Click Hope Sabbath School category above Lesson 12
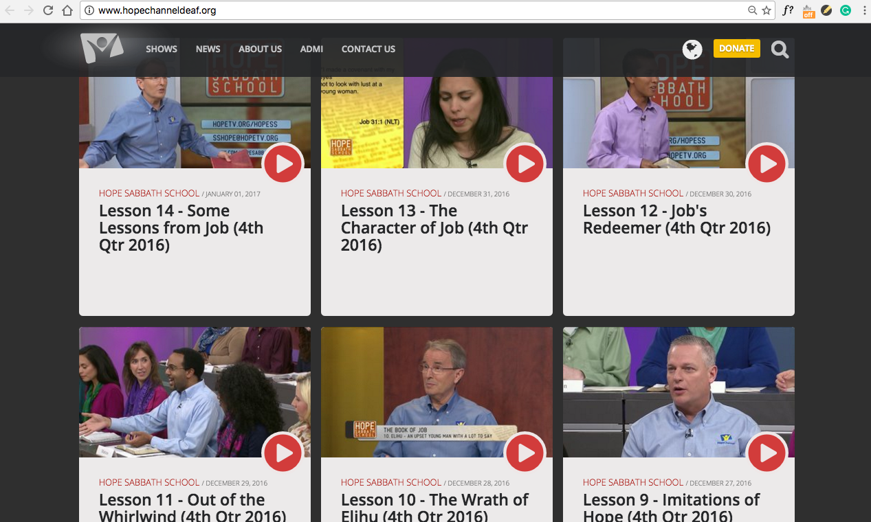871x522 pixels. tap(633, 193)
